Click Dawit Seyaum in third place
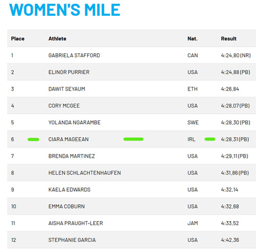The width and height of the screenshot is (256, 249). coord(67,89)
